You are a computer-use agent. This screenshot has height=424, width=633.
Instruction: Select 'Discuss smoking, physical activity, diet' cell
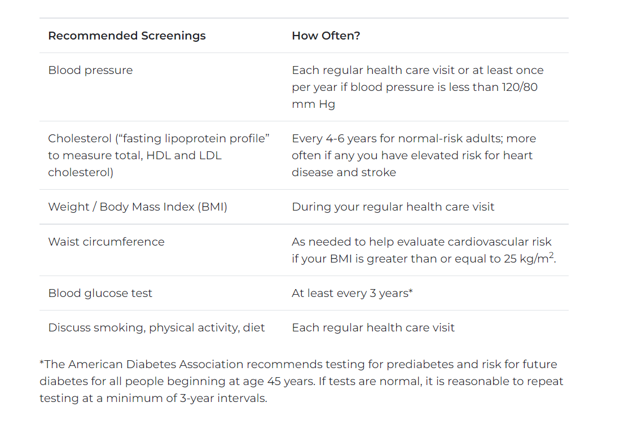pos(156,327)
